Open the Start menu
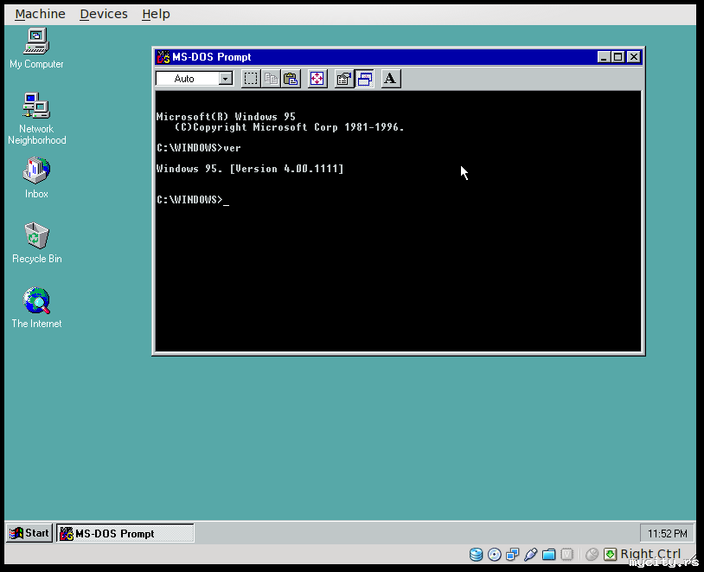This screenshot has height=572, width=704. tap(29, 533)
